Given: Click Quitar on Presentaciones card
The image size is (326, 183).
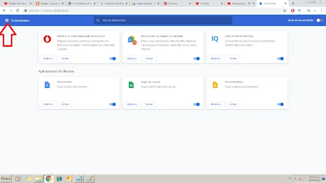Looking at the screenshot, I should 233,104.
